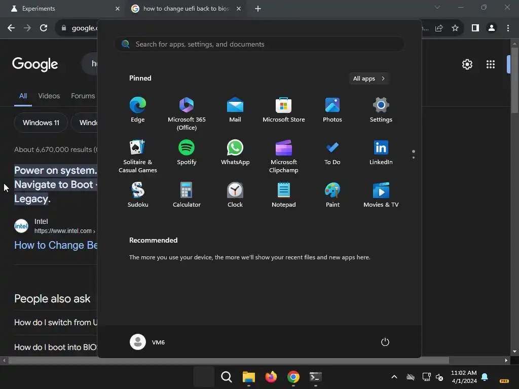Viewport: 519px width, 389px height.
Task: Go to next page of pinned apps
Action: [414, 158]
